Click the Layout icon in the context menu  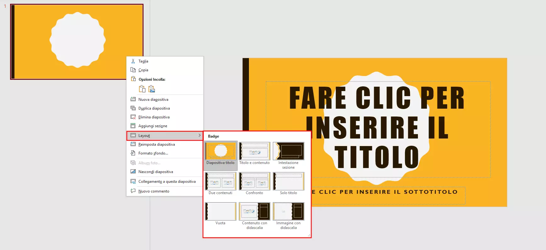point(133,135)
